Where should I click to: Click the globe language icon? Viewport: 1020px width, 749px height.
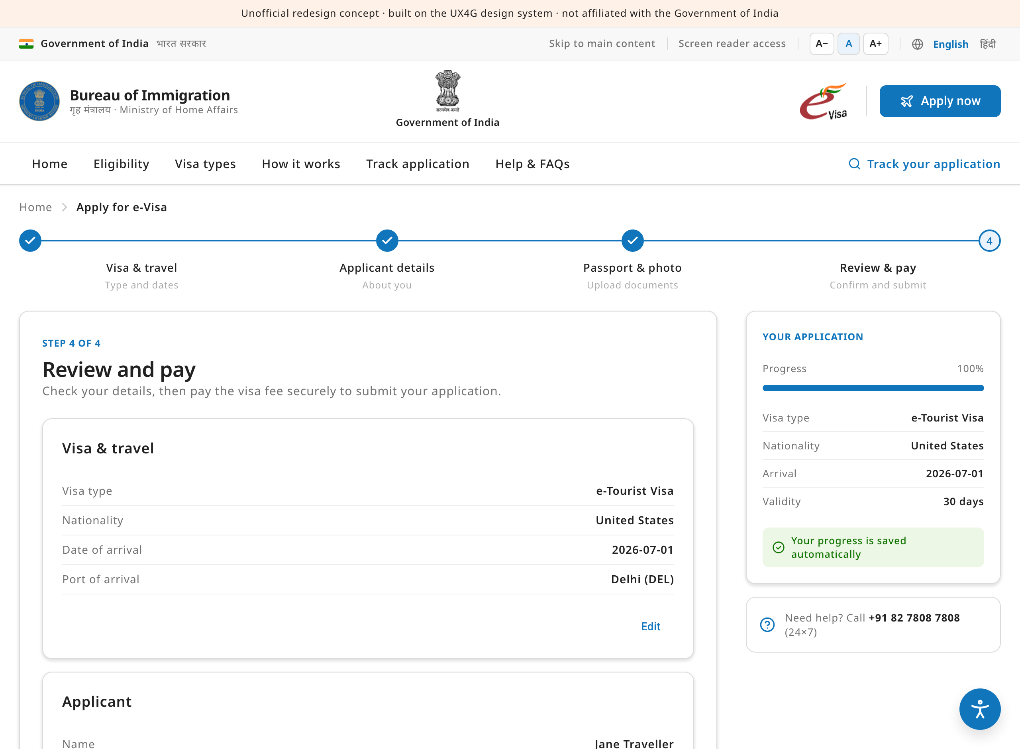(917, 44)
